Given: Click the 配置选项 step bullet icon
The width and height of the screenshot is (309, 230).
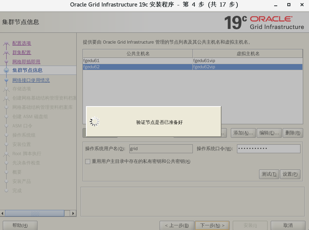Looking at the screenshot, I should click(6, 43).
